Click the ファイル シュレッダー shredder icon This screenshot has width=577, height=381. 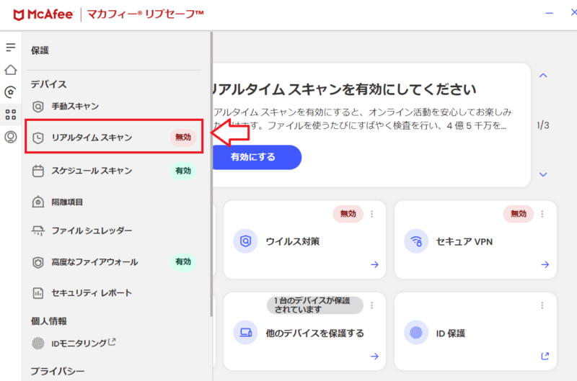point(38,230)
